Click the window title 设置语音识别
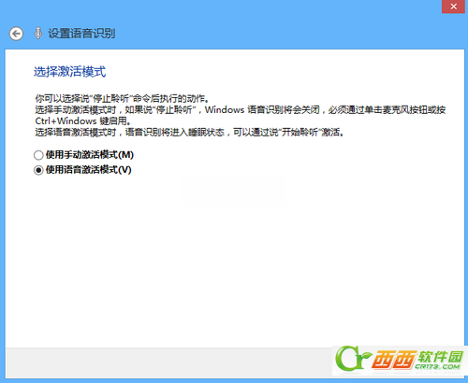The width and height of the screenshot is (468, 383). 81,34
